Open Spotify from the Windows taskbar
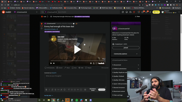The image size is (182, 102). pos(77,100)
